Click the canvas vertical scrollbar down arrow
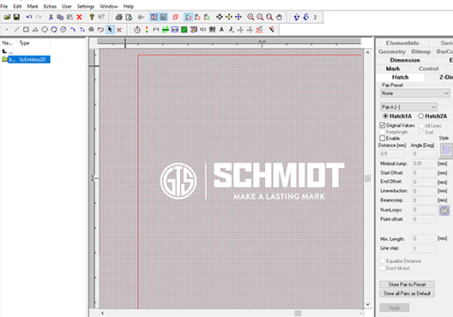This screenshot has height=317, width=453. (x=367, y=304)
